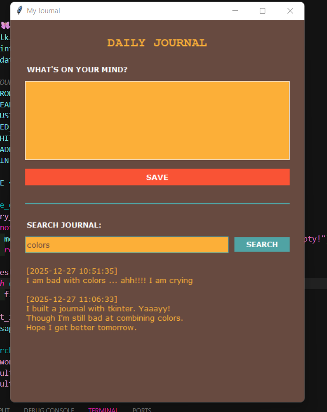Click the timestamp [2025-12-27 10:51:35]
This screenshot has width=327, height=412.
(x=72, y=271)
